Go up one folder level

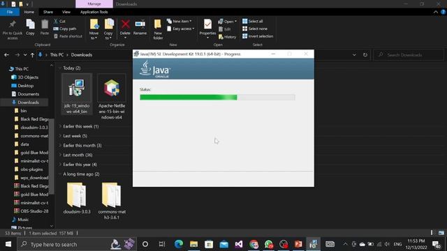pyautogui.click(x=32, y=54)
